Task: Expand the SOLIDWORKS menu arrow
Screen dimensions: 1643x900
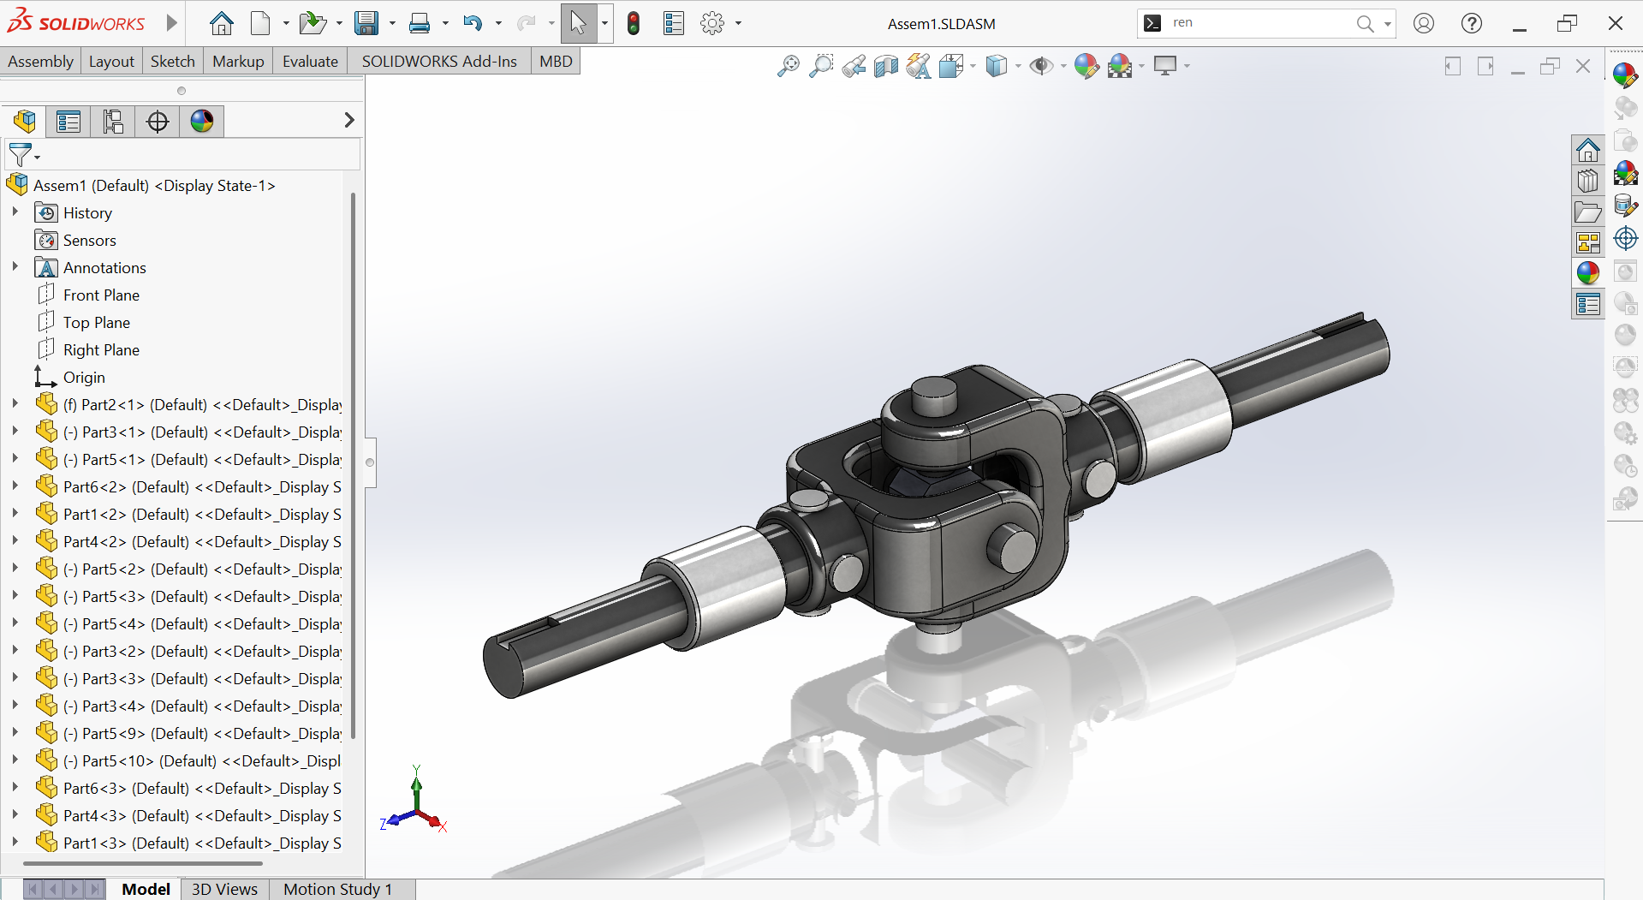Action: (x=171, y=23)
